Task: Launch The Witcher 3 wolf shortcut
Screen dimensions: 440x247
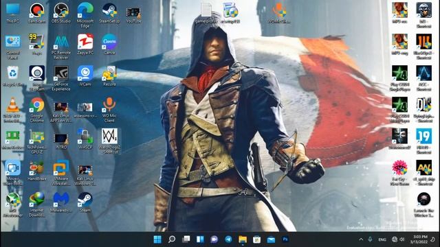Action: point(423,204)
